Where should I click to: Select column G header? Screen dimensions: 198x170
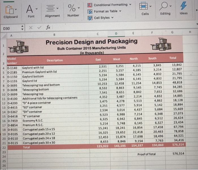click(x=172, y=32)
